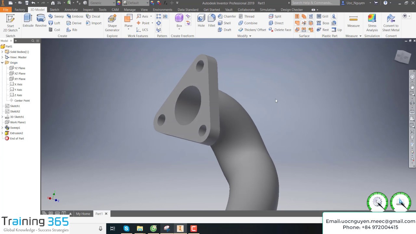
Task: Switch to the Design Checker tab
Action: pos(292,10)
